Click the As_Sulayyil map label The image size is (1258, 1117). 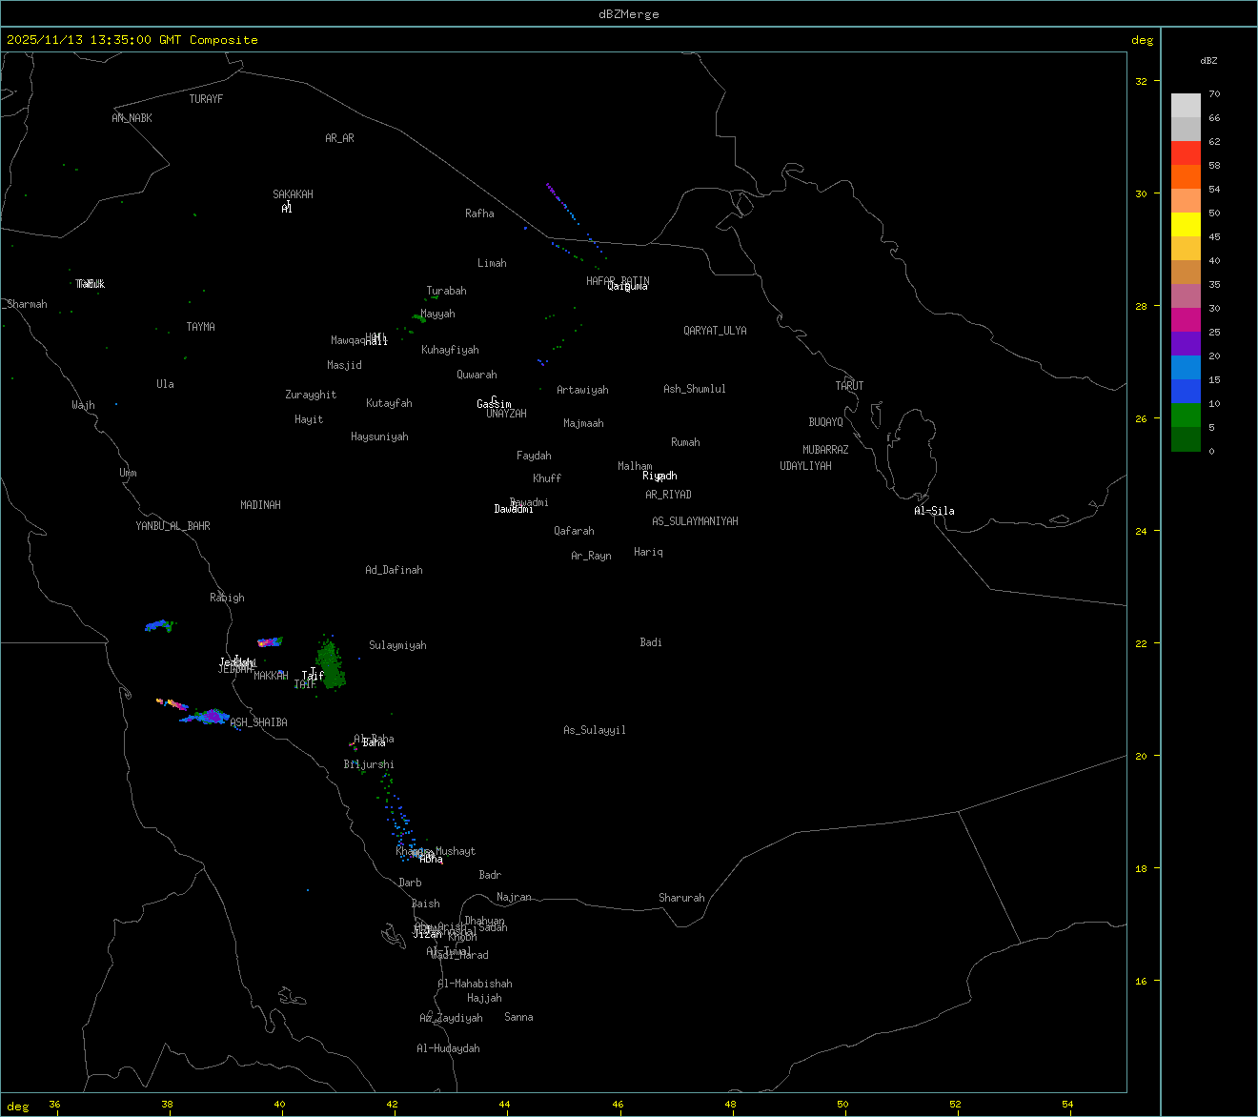(x=595, y=730)
